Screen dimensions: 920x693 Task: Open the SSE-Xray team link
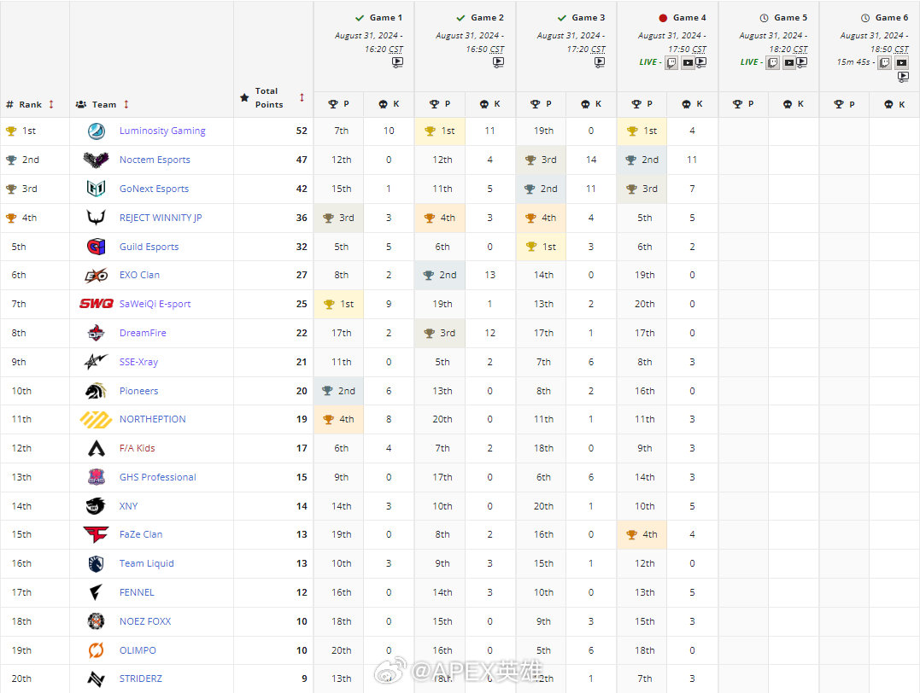(139, 362)
